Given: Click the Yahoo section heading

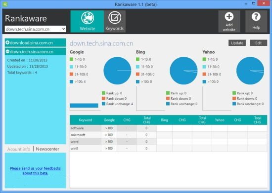Looking at the screenshot, I should coord(209,52).
